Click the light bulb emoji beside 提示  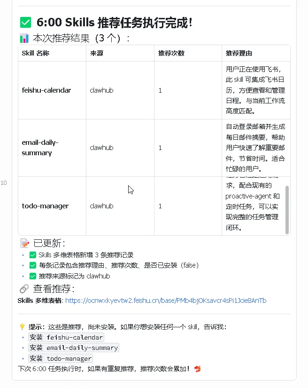(22, 327)
